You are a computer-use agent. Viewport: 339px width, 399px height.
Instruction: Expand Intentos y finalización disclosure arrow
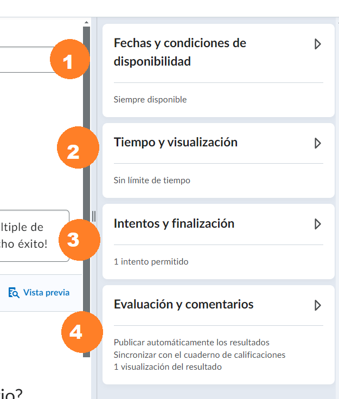click(x=318, y=224)
